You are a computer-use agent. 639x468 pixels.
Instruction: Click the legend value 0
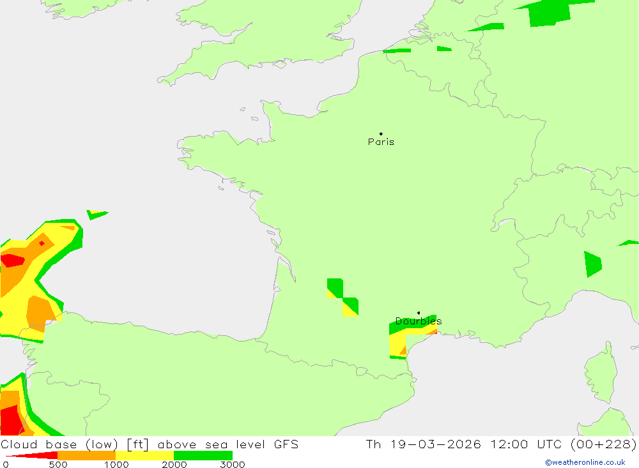[5, 464]
